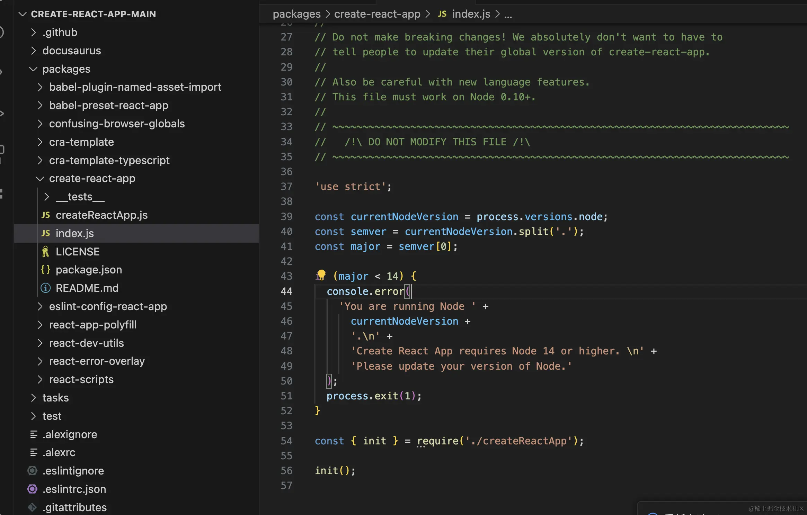Image resolution: width=807 pixels, height=515 pixels.
Task: Expand the react-scripts folder
Action: [x=40, y=380]
